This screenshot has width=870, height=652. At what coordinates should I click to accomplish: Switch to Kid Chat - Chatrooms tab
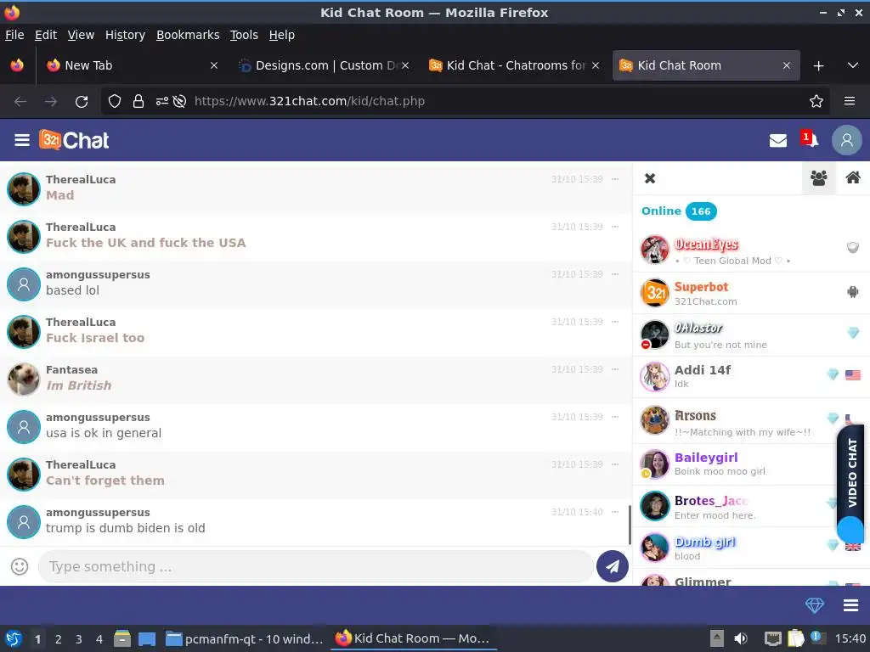515,65
